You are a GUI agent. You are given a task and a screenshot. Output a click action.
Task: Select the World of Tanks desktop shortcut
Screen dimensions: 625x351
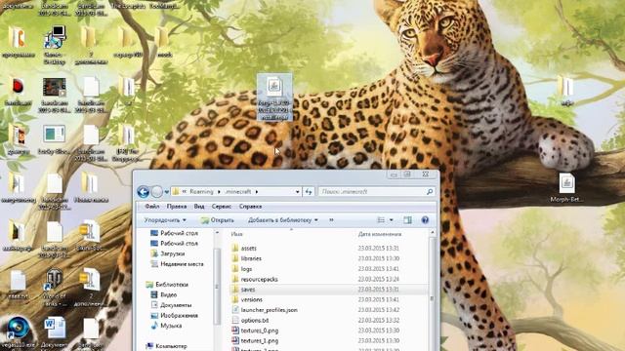coord(54,289)
